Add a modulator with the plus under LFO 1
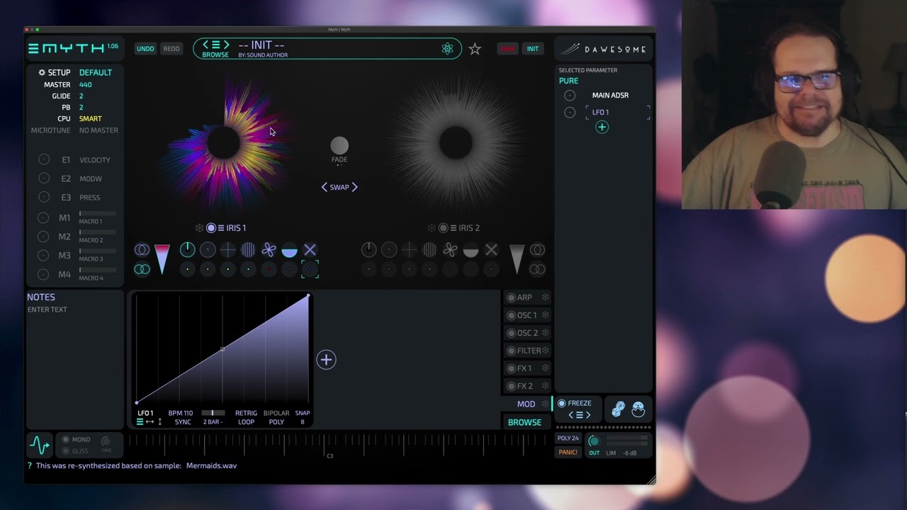907x510 pixels. [602, 127]
